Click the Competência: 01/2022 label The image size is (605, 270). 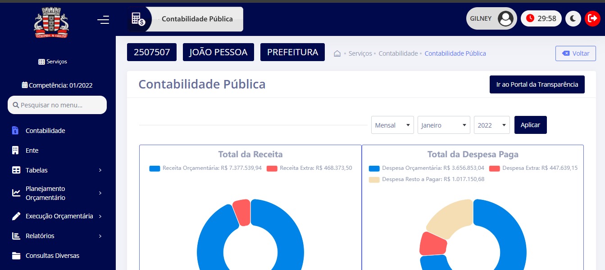tap(61, 85)
